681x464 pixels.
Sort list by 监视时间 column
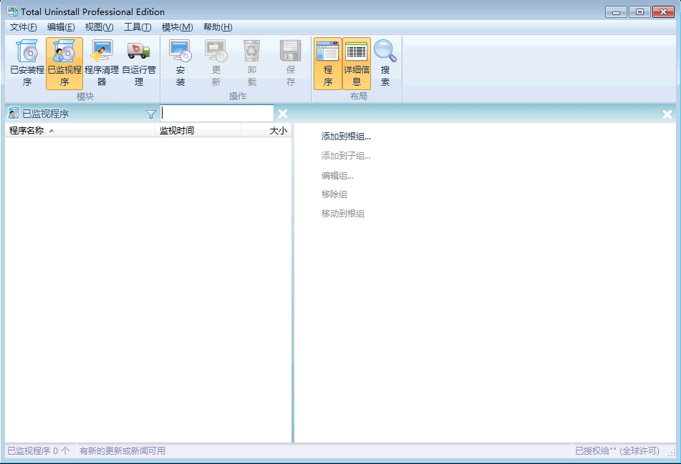pyautogui.click(x=177, y=131)
